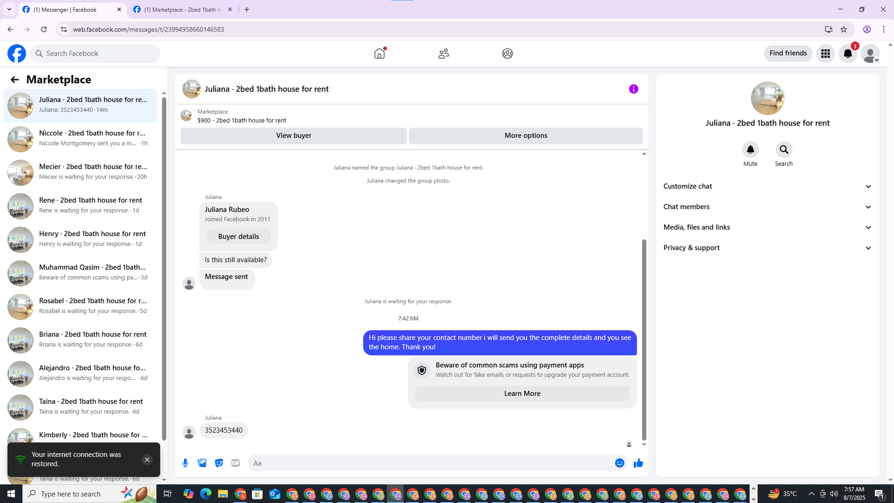Focus the message input field

431,463
